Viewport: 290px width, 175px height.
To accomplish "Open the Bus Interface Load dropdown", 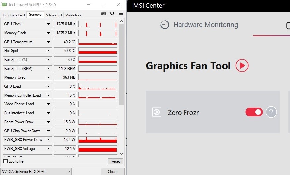I will click(48, 113).
